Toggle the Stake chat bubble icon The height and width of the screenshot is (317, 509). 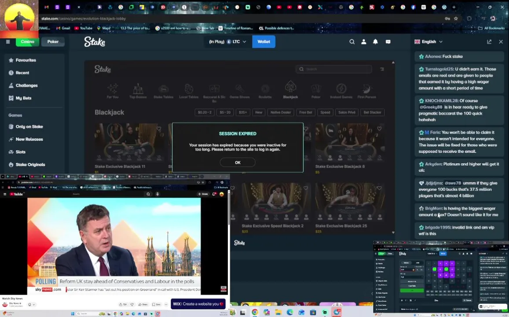pyautogui.click(x=388, y=41)
